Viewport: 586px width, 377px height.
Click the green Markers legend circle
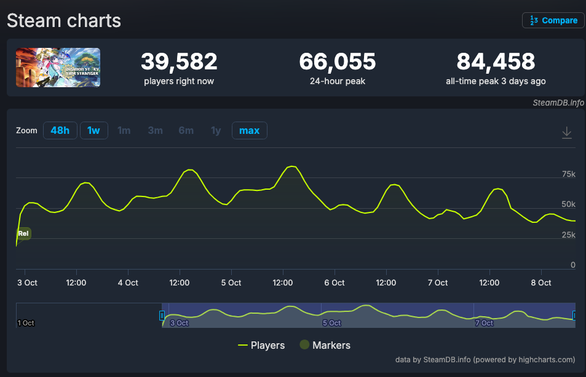click(x=304, y=345)
